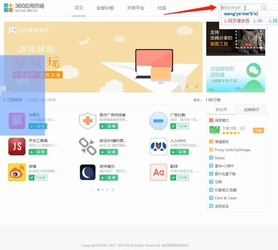Install 开发工具箱 with 安装 button
This screenshot has width=278, height=250.
[38, 152]
